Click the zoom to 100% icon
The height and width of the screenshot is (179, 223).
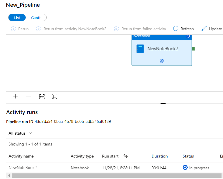point(42,96)
